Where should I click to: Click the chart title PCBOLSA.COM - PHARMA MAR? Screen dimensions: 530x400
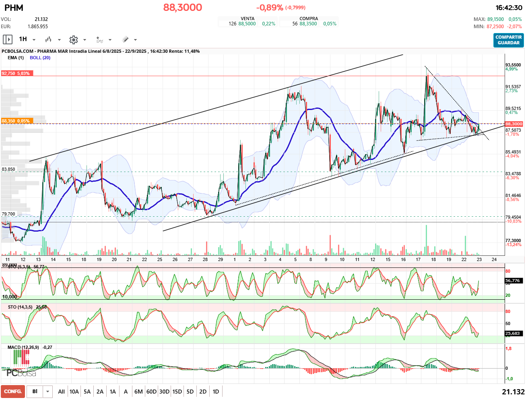pyautogui.click(x=34, y=51)
